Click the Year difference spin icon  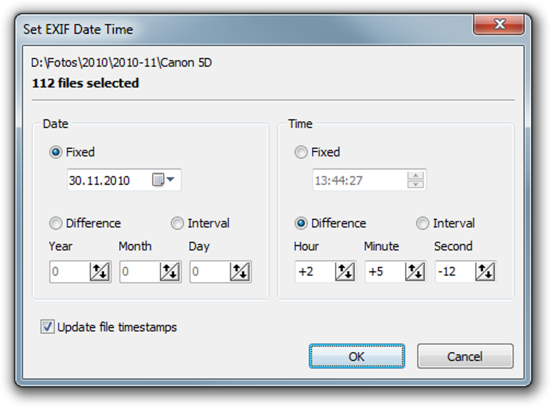(100, 272)
